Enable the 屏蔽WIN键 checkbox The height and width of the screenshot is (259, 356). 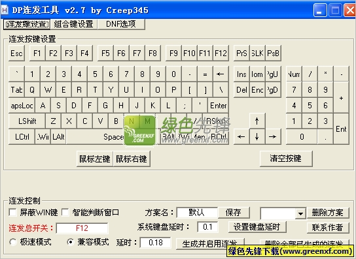pos(12,213)
